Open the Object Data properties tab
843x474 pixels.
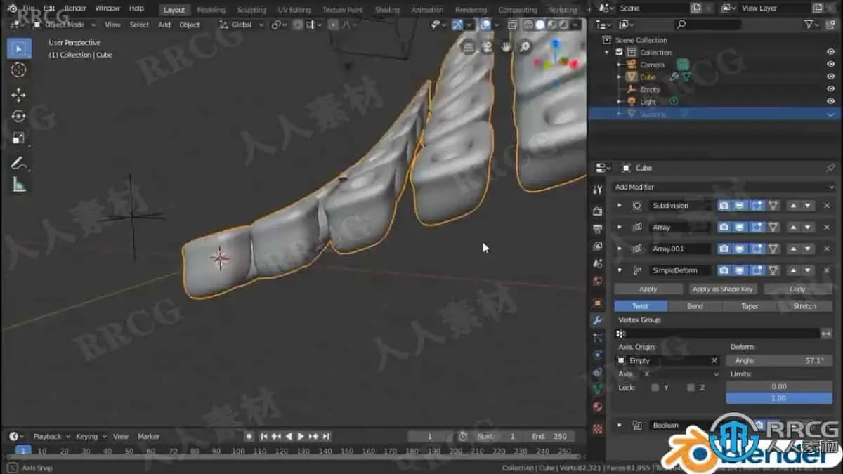597,389
